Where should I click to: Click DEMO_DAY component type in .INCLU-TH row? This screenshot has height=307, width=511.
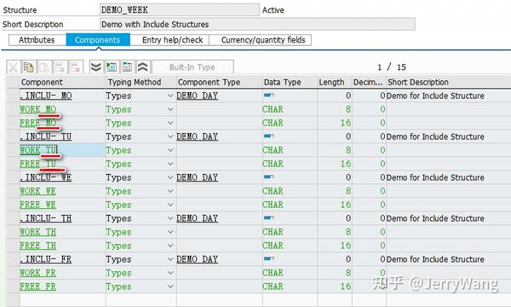(198, 218)
